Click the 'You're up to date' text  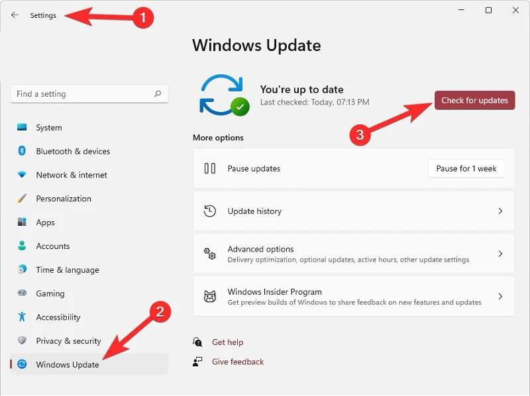click(301, 89)
